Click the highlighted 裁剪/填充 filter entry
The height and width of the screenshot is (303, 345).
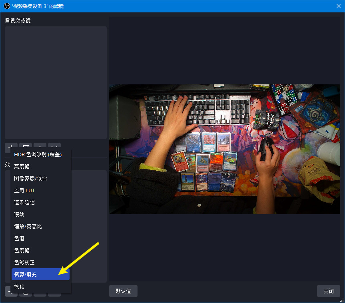coord(40,274)
